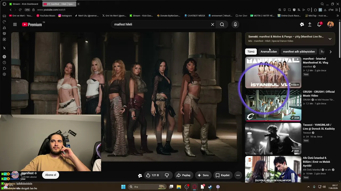Open the Soru ask button
Image resolution: width=341 pixels, height=191 pixels.
pos(203,175)
